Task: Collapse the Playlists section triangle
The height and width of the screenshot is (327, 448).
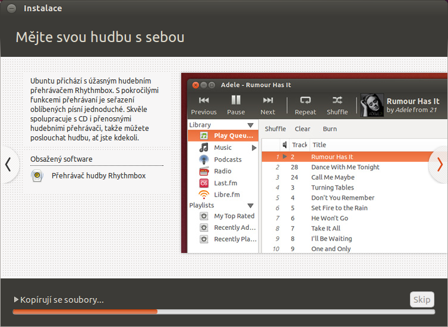Action: pyautogui.click(x=251, y=206)
